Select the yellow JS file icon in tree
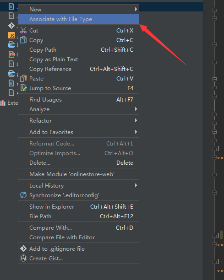Image resolution: width=224 pixels, height=280 pixels. point(11,35)
